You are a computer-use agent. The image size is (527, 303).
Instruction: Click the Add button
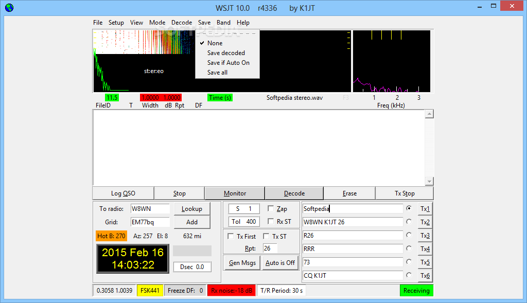[192, 222]
